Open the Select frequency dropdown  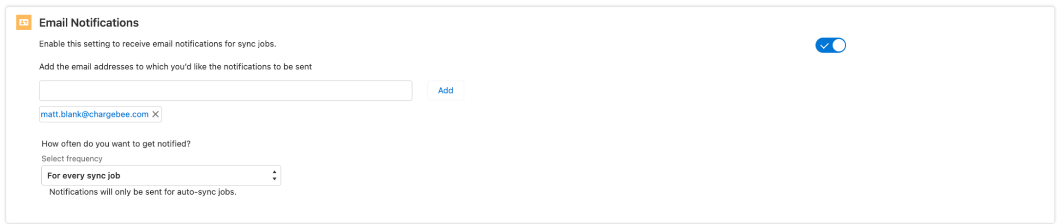[161, 175]
